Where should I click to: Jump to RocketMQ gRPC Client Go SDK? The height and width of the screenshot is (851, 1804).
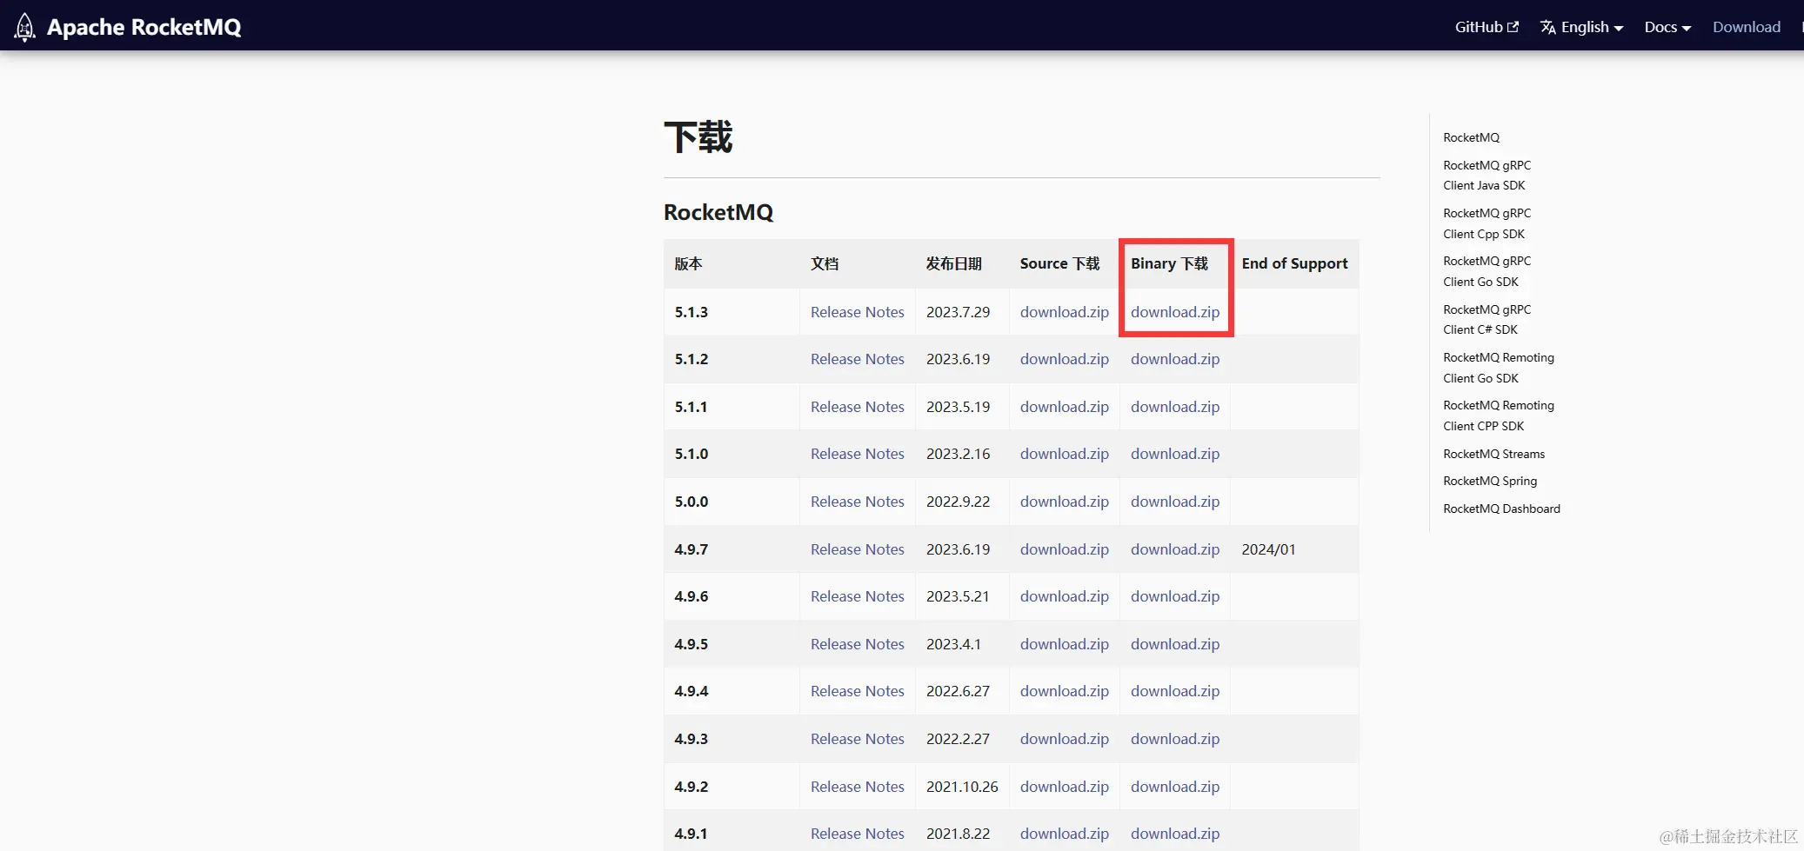coord(1487,271)
